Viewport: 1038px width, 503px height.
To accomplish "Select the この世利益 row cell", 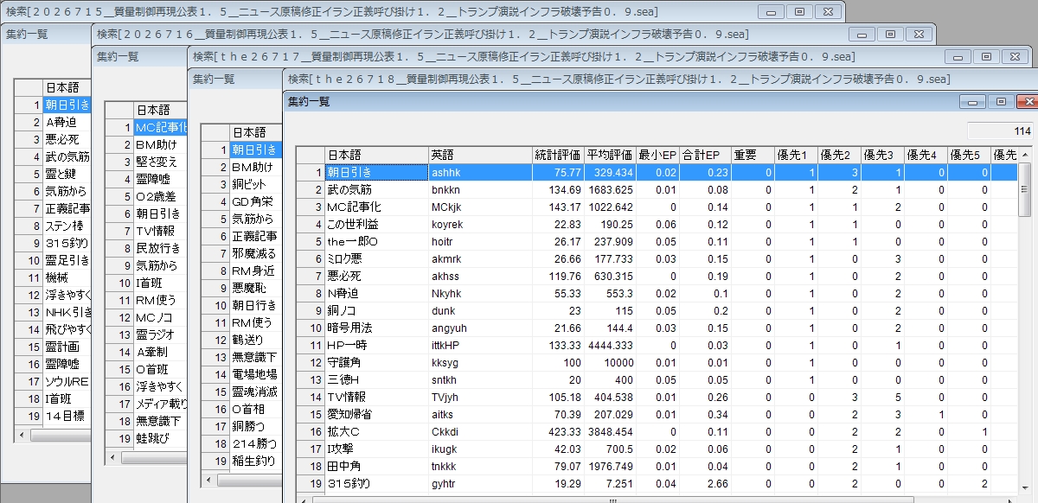I will coord(376,224).
